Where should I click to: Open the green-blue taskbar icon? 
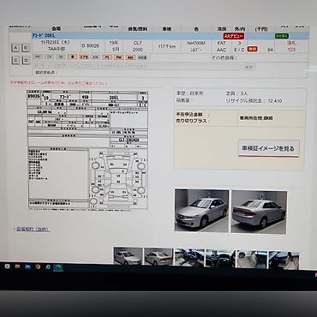[48, 267]
